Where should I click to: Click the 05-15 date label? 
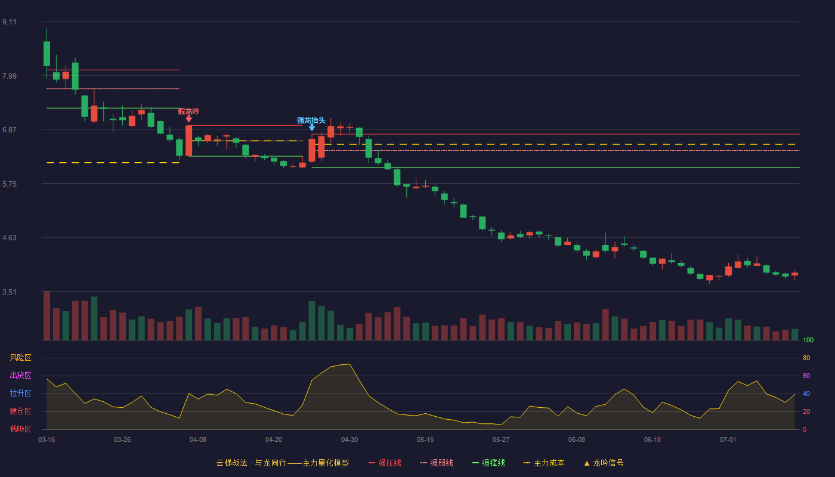(425, 439)
